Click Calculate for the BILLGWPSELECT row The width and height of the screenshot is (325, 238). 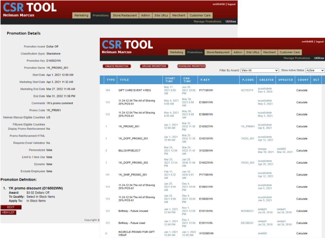tap(302, 151)
